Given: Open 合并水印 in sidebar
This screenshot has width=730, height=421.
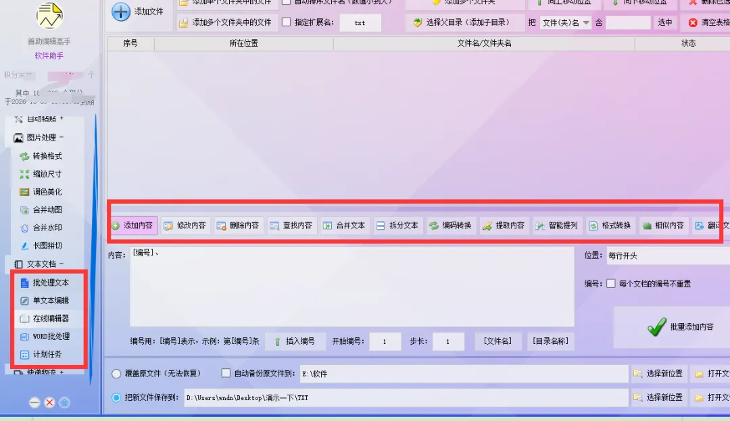Looking at the screenshot, I should 41,228.
